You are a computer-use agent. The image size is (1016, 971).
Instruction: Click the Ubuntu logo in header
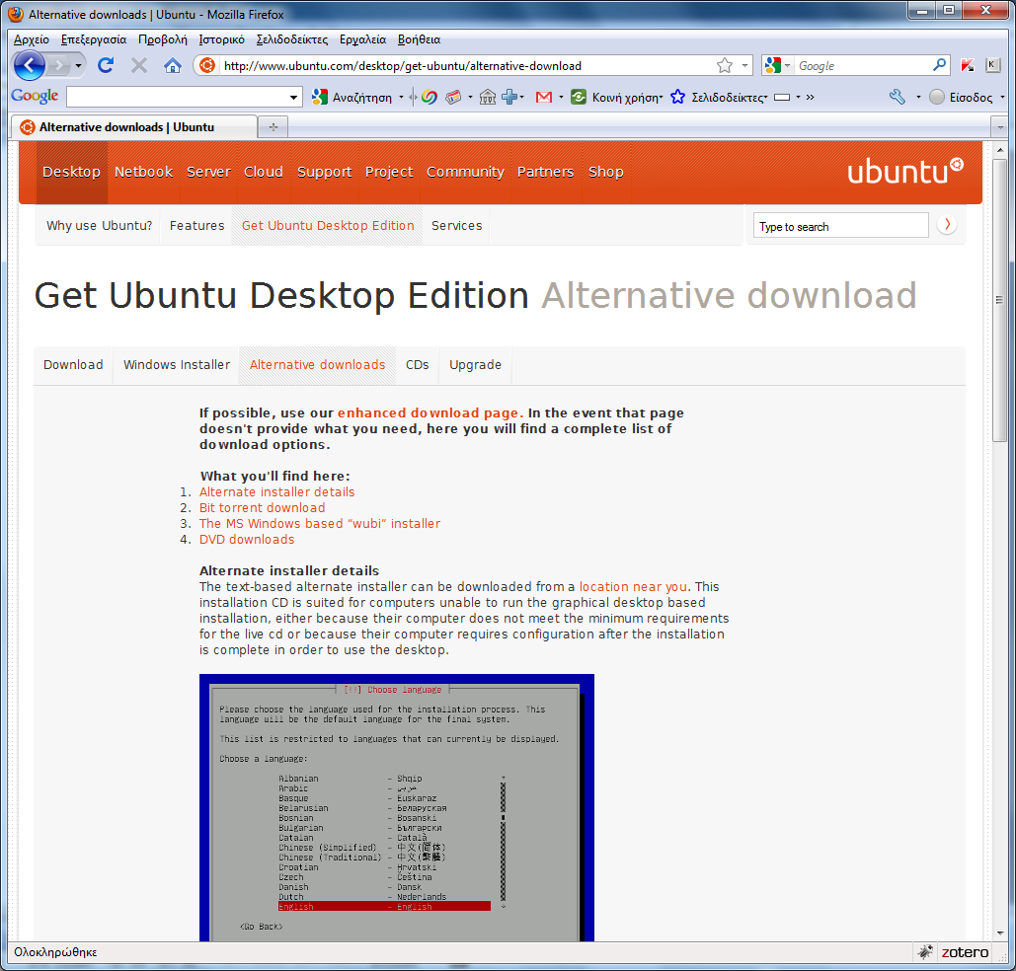pos(905,171)
